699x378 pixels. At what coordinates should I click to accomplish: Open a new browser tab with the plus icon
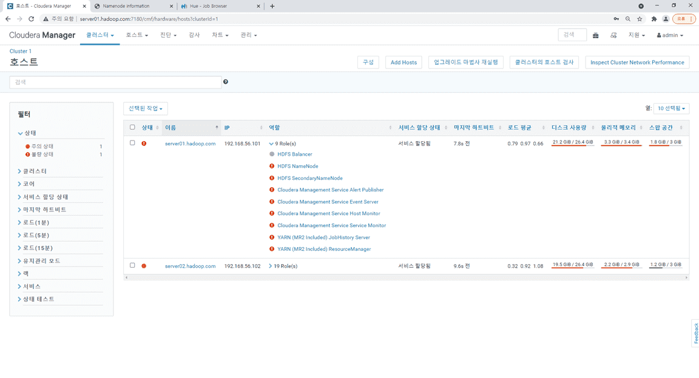(272, 6)
